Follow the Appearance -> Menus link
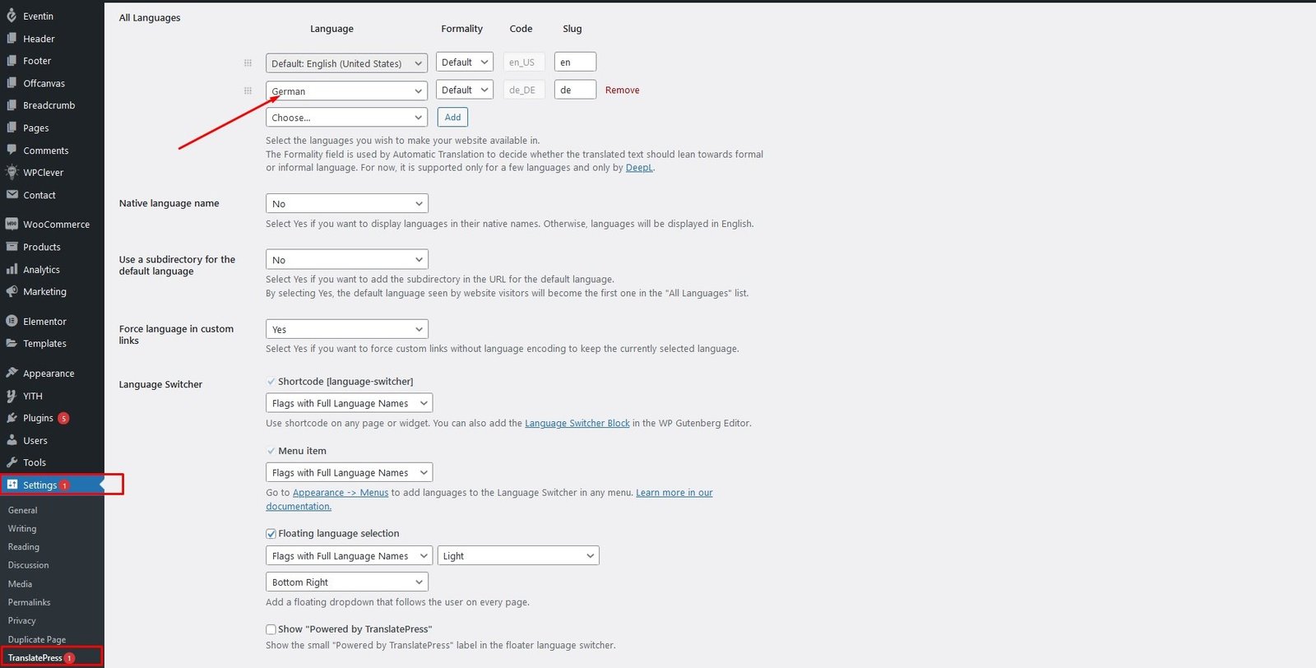The image size is (1316, 668). point(341,493)
